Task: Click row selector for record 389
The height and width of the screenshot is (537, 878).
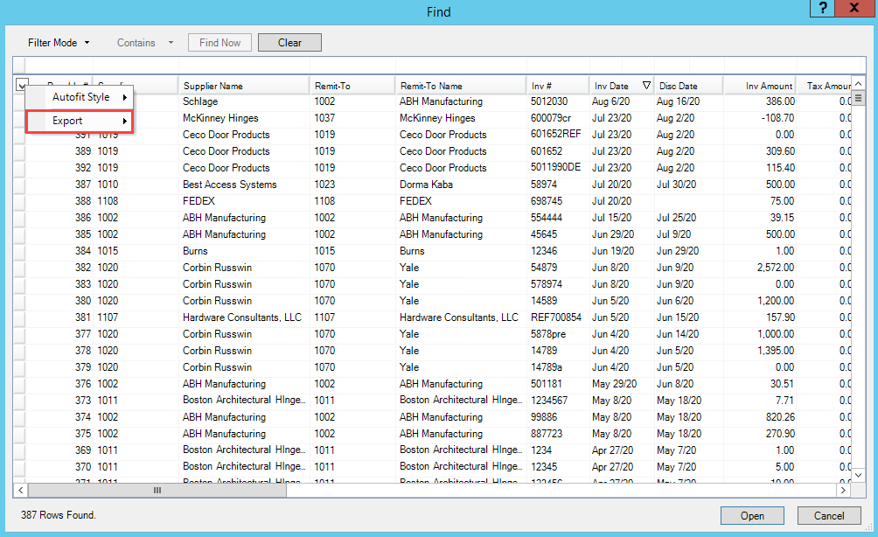Action: pyautogui.click(x=20, y=151)
